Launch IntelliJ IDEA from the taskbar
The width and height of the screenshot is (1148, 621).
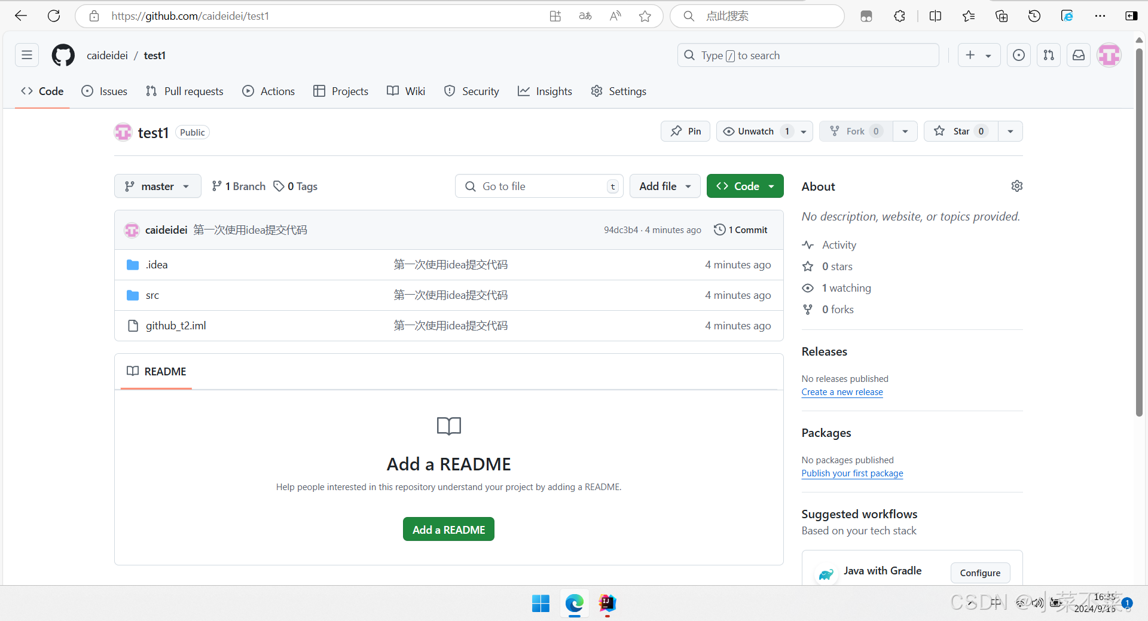coord(607,603)
